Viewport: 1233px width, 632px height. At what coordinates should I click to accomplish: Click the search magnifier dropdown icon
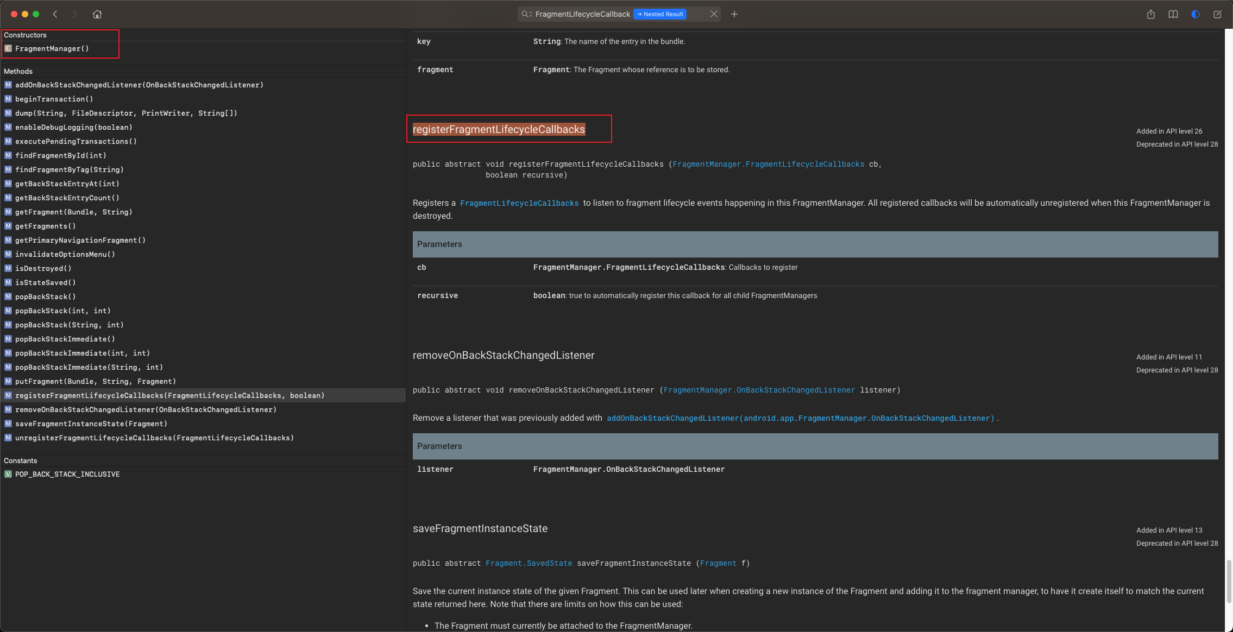coord(526,14)
